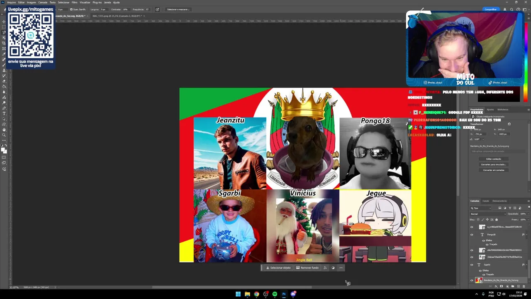This screenshot has width=531, height=299.
Task: Click Selecionar objeto button
Action: (278, 268)
